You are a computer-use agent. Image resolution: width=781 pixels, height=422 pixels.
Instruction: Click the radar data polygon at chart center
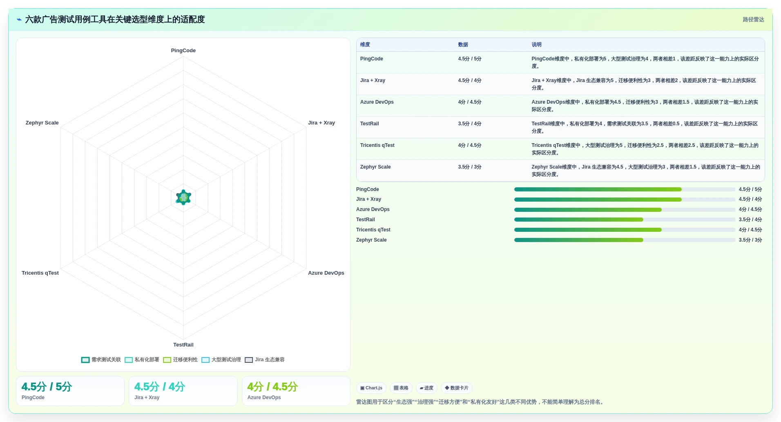pyautogui.click(x=183, y=198)
